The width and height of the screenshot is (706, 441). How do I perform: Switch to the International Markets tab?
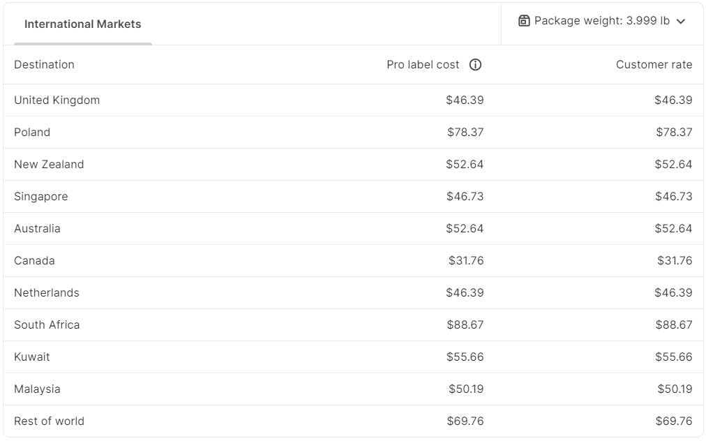point(82,24)
